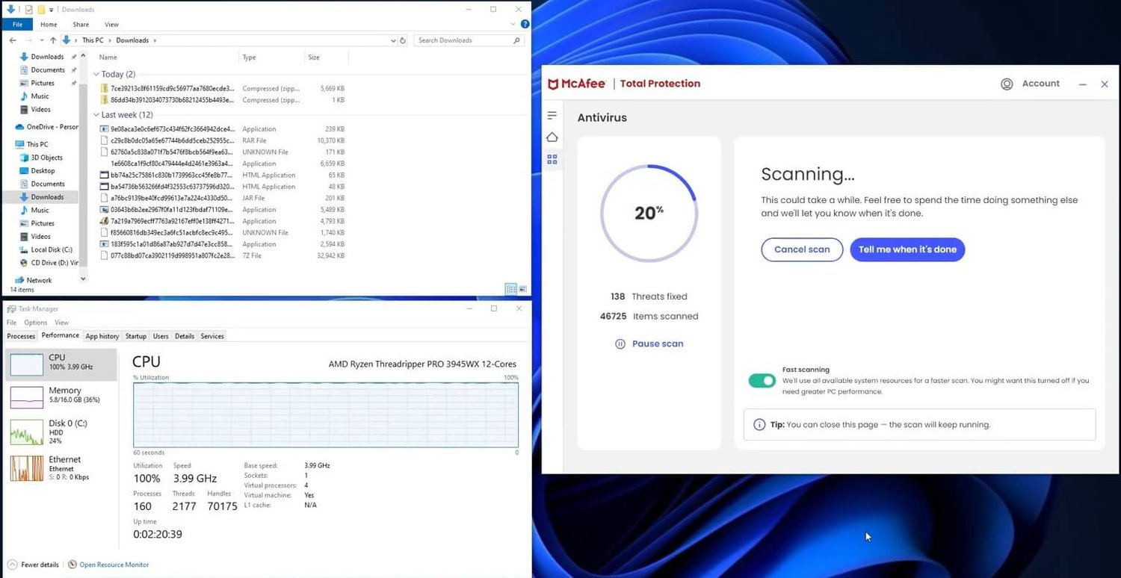Open the Home ribbon tab in File Explorer
This screenshot has width=1121, height=578.
coord(49,25)
